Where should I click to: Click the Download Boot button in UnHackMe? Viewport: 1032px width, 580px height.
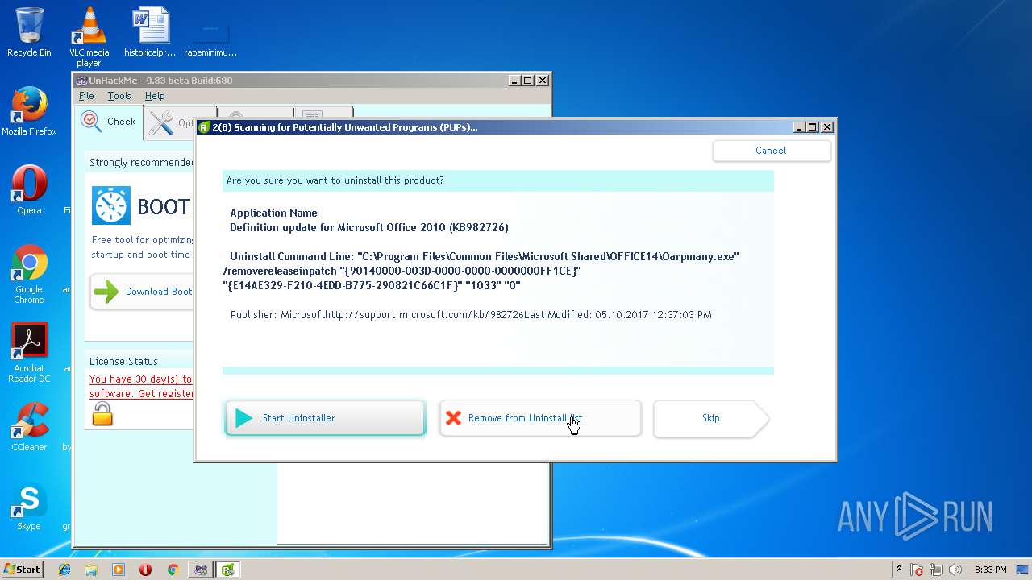pyautogui.click(x=142, y=292)
